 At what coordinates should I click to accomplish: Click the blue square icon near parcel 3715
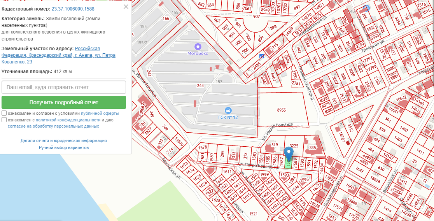click(262, 56)
